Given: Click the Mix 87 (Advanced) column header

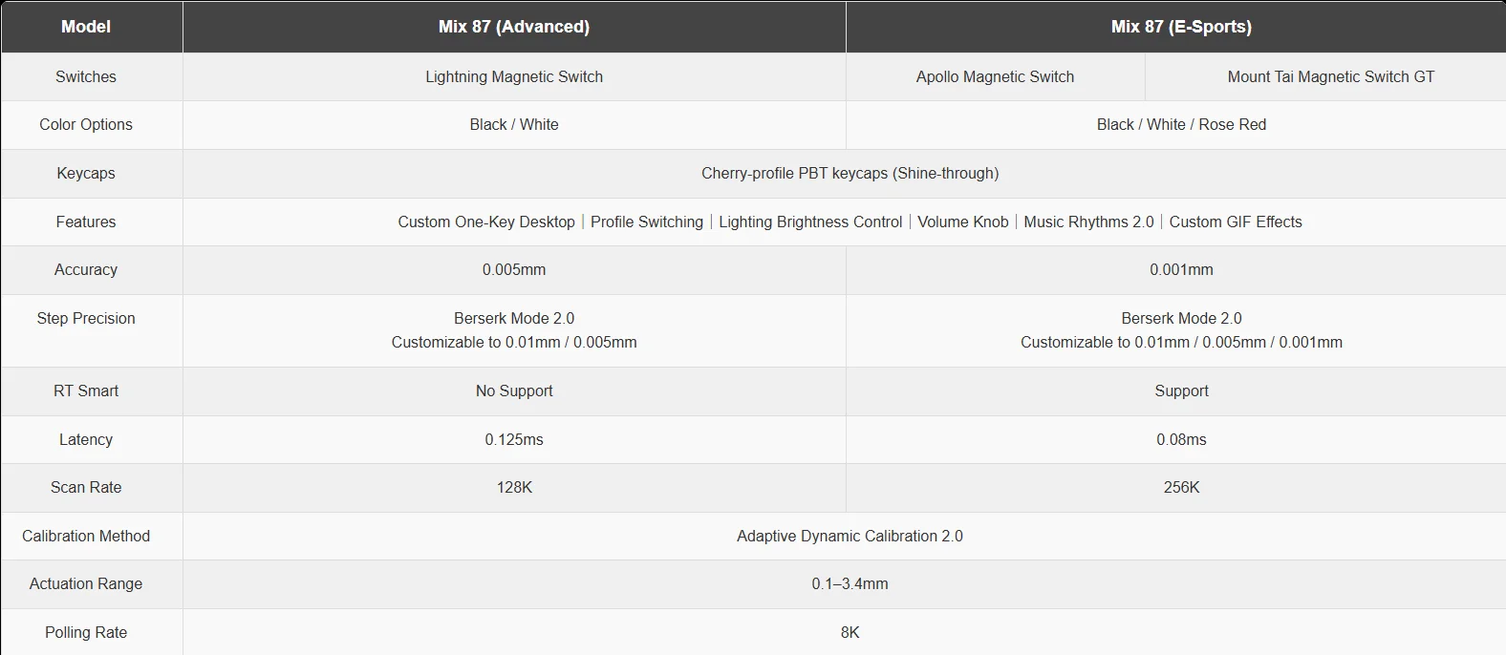Looking at the screenshot, I should click(x=514, y=27).
